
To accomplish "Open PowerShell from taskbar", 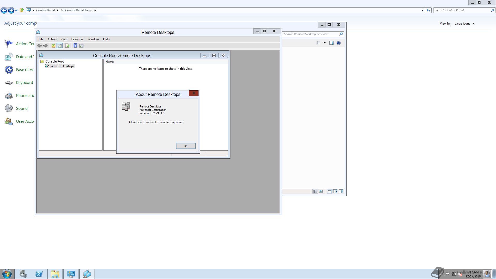I will click(x=39, y=274).
